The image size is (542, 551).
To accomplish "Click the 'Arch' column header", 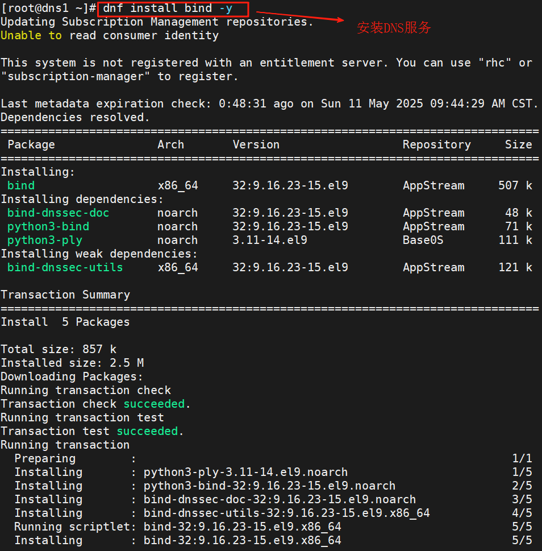I will 170,145.
